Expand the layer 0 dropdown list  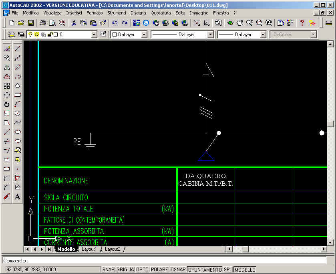(94, 35)
